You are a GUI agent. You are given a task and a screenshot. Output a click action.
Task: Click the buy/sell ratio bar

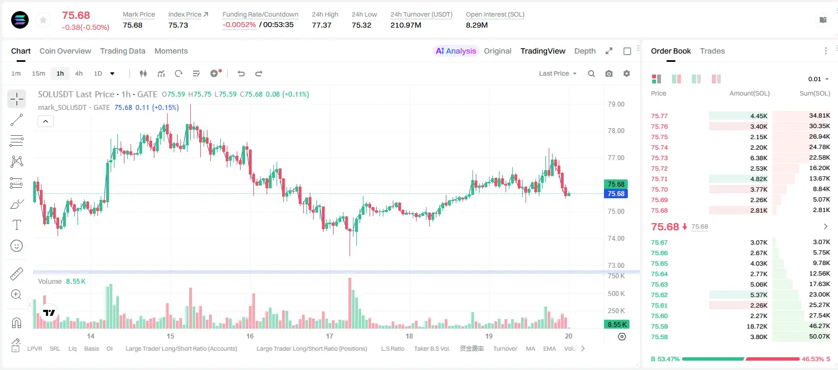(741, 359)
